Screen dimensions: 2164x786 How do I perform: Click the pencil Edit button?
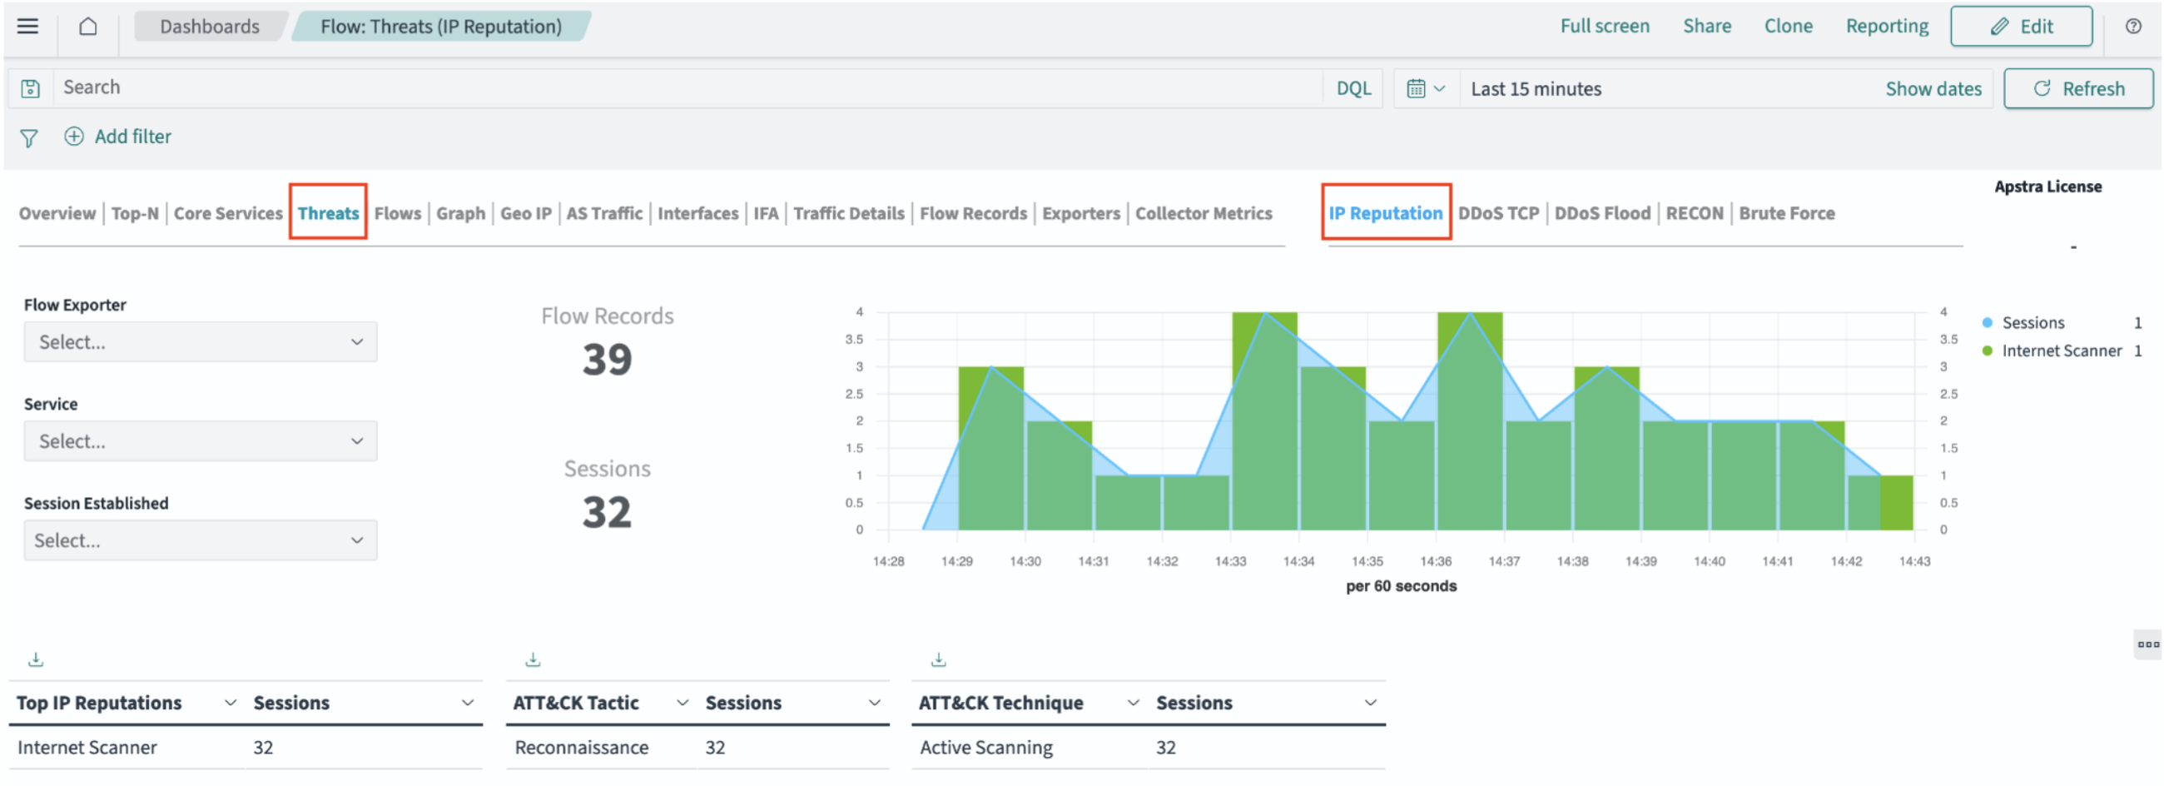coord(2020,26)
